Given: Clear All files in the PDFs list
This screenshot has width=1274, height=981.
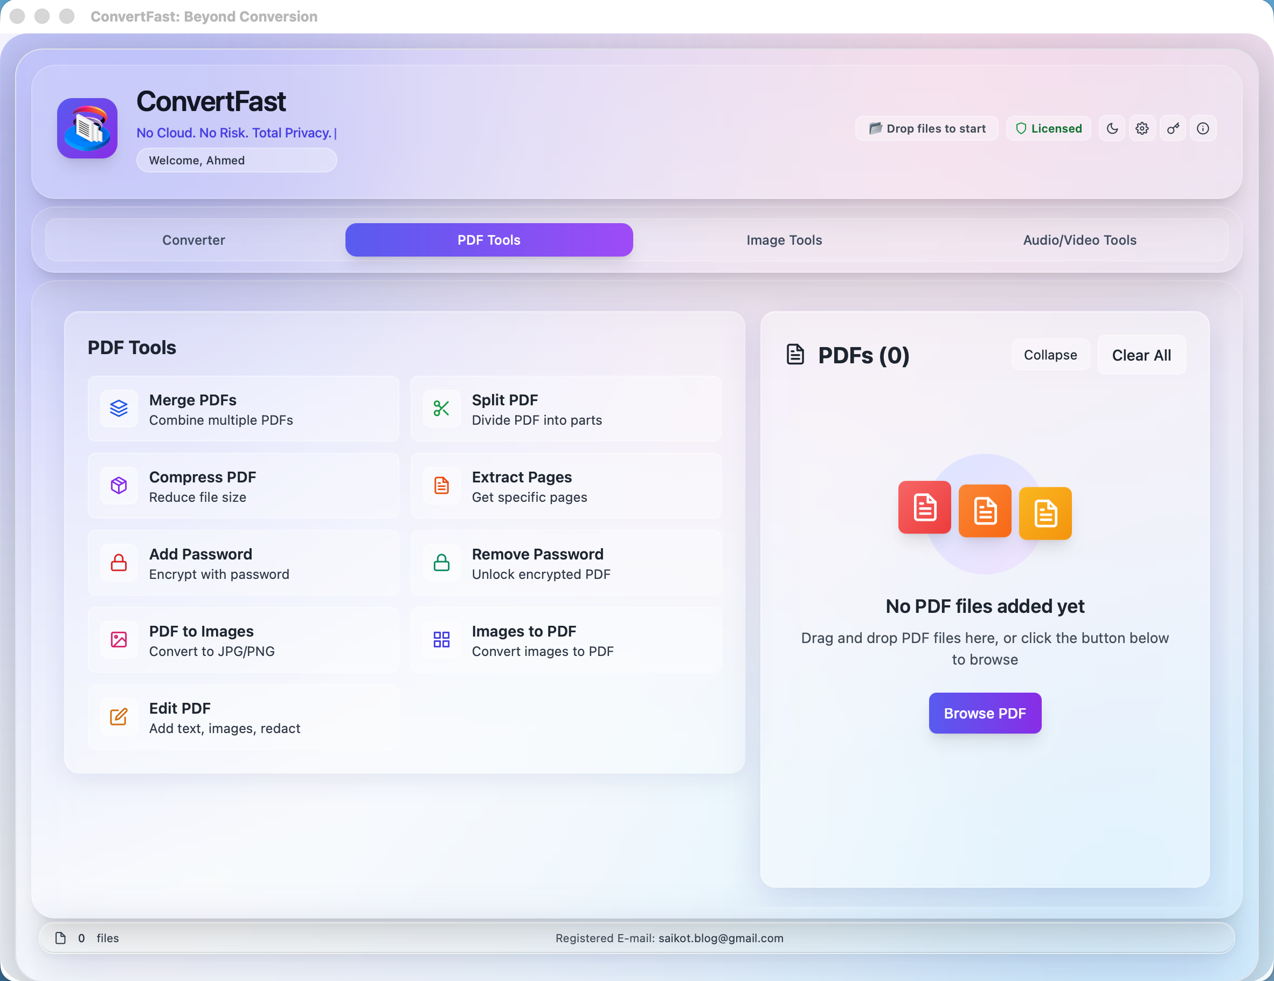Looking at the screenshot, I should pyautogui.click(x=1141, y=354).
